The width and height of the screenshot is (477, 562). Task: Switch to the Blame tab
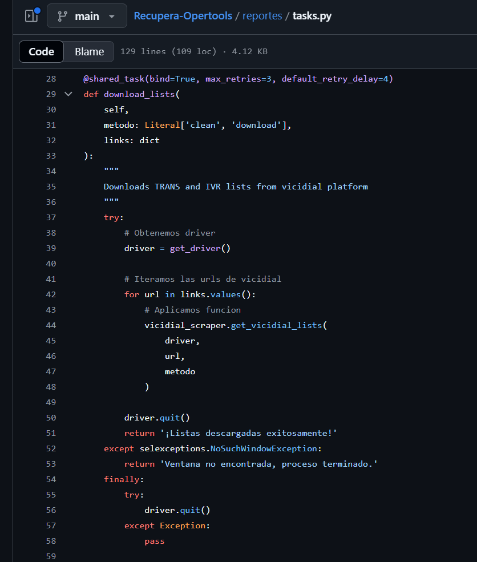[89, 51]
